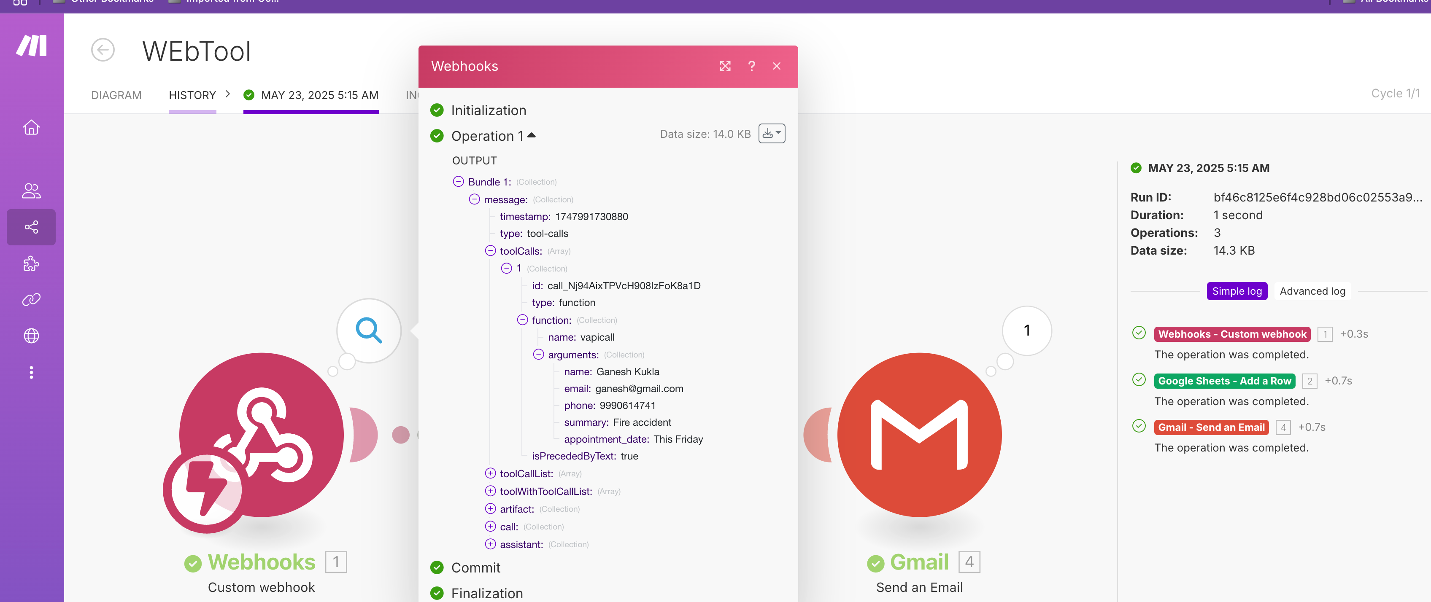This screenshot has height=602, width=1431.
Task: Expand the toolCallList array
Action: [x=491, y=473]
